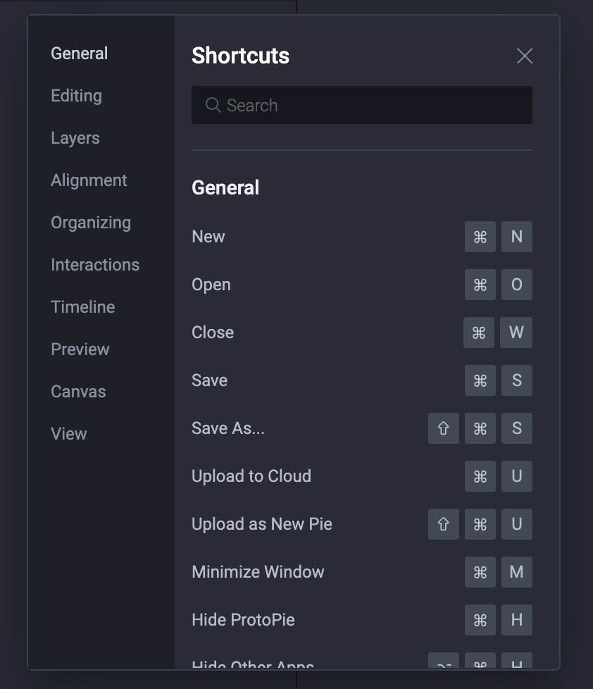This screenshot has width=593, height=689.
Task: Click the M key badge for Minimize Window
Action: coord(517,572)
